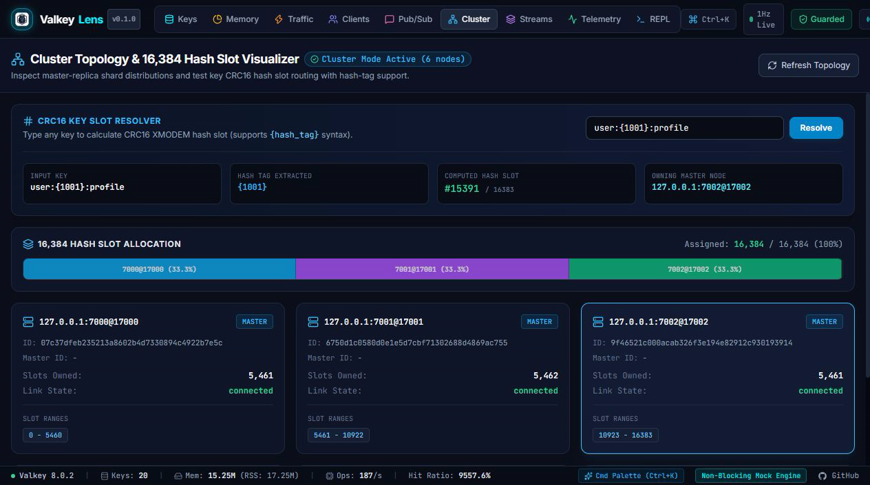
Task: Click the server icon of node 127.0.0.1:7000@17000
Action: click(x=28, y=322)
